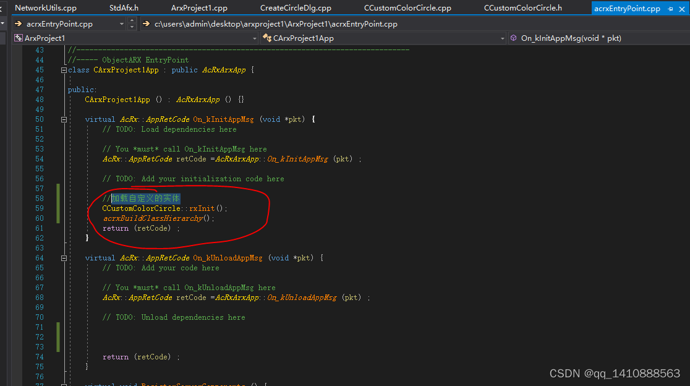Open the CArxProject1App types dropdown
Screen dimensions: 690x386
coord(502,38)
